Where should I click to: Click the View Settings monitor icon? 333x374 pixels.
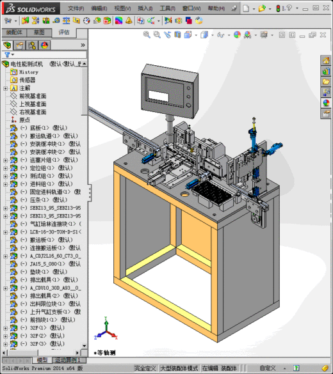264,35
